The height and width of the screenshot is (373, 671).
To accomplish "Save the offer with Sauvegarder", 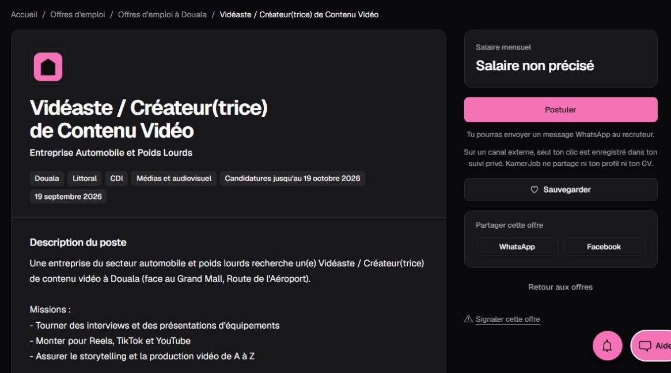I will [x=560, y=190].
